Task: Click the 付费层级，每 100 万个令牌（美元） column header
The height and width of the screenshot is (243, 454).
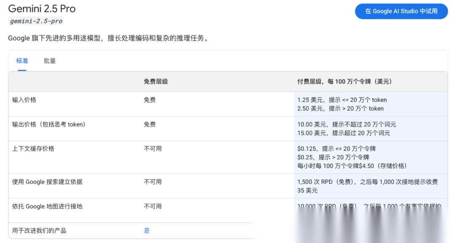Action: coord(345,82)
